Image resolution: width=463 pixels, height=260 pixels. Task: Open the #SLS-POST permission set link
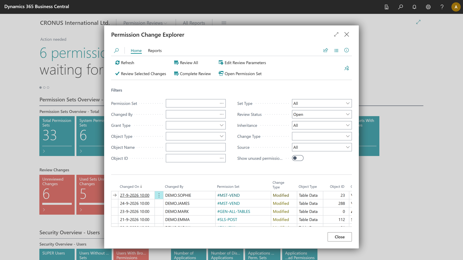[227, 220]
